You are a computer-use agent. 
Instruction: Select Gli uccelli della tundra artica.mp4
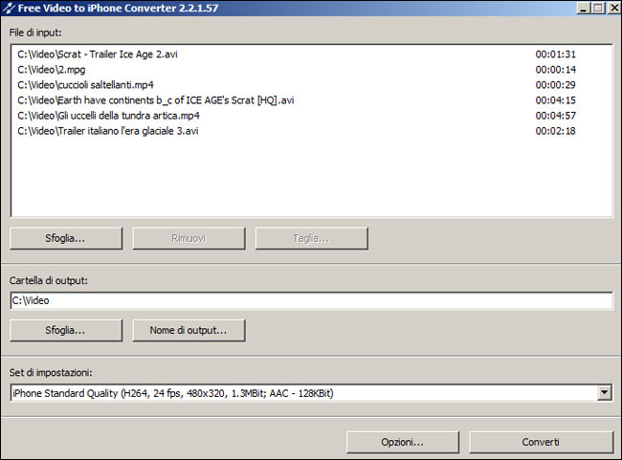[x=110, y=116]
